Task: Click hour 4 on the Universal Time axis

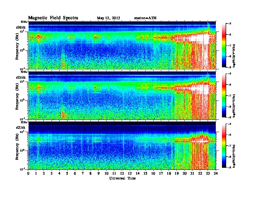Action: (59, 173)
